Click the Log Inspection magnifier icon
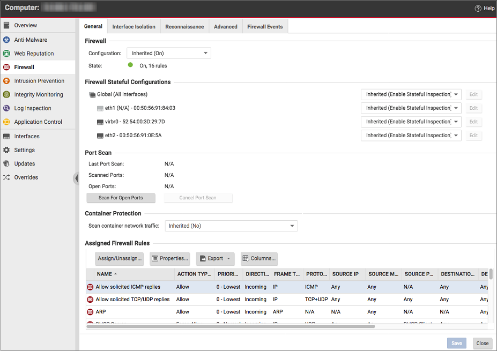Viewport: 497px width, 351px height. (x=6, y=108)
